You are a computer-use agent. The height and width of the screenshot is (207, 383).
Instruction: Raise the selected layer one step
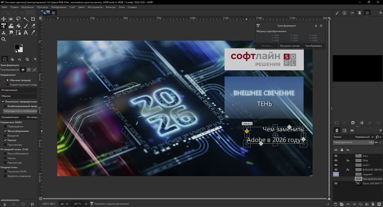click(x=348, y=204)
